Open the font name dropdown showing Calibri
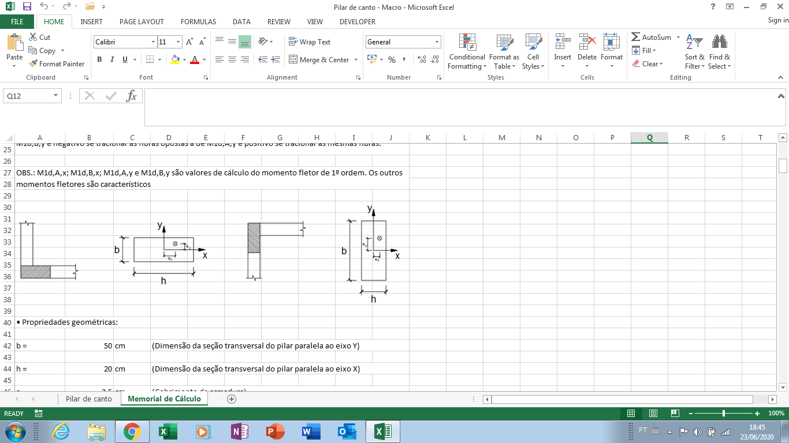789x443 pixels. [154, 42]
